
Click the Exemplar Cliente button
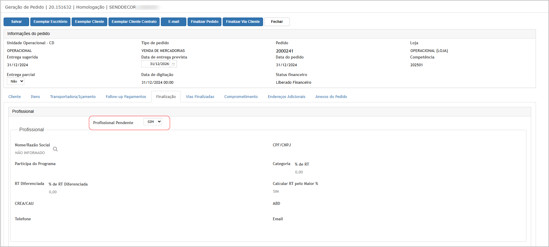pyautogui.click(x=89, y=22)
